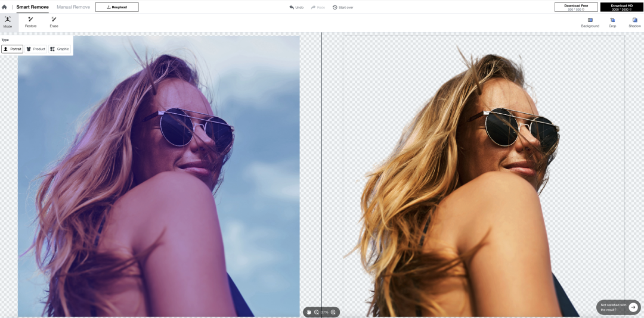The image size is (644, 318).
Task: Set type to Product
Action: tap(36, 49)
